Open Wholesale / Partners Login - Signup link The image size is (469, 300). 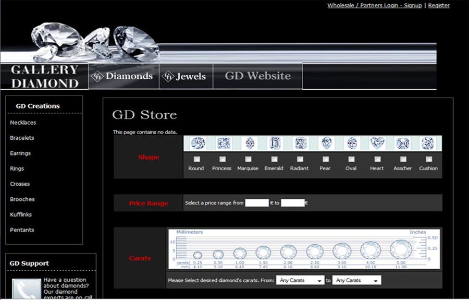(x=375, y=5)
